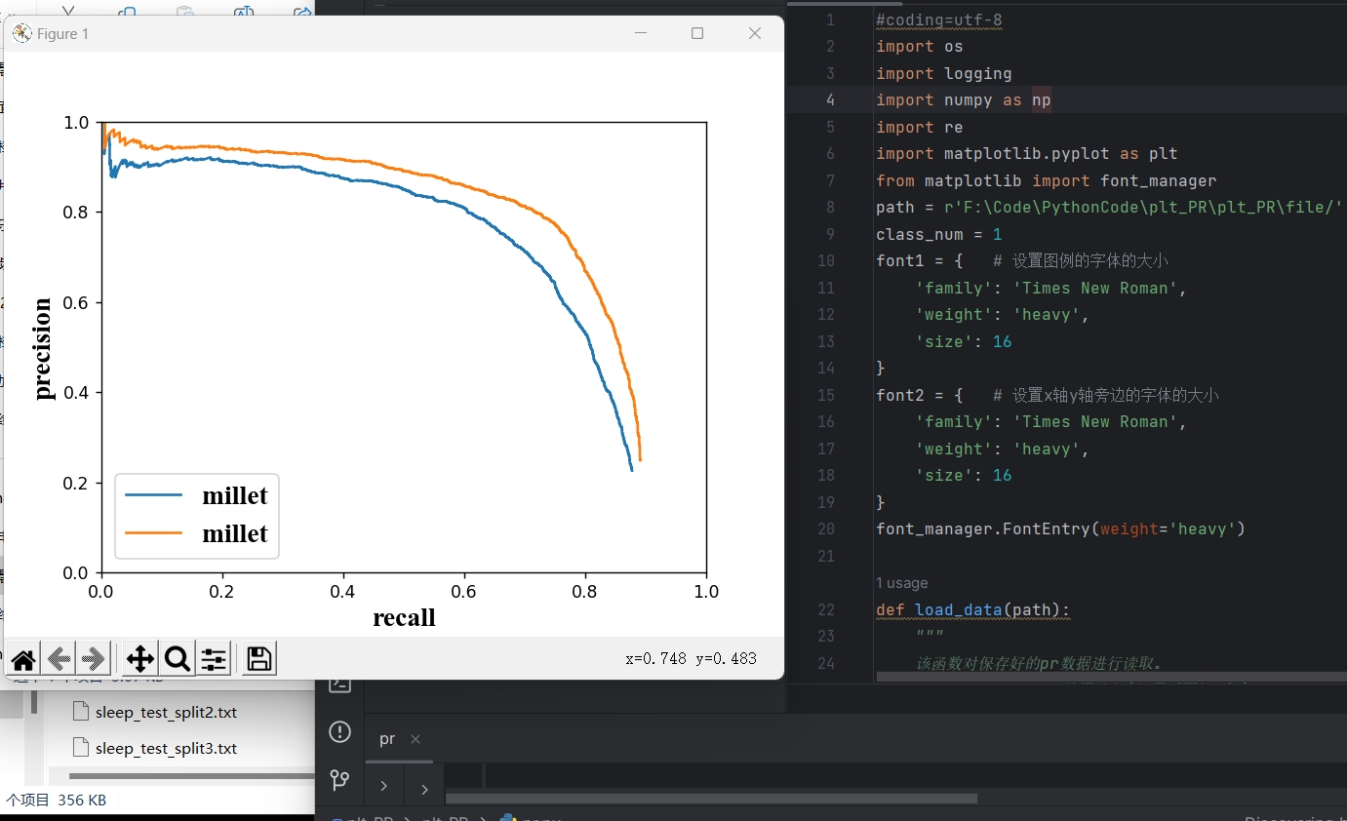Close the pr run tab
Viewport: 1347px width, 821px height.
[415, 739]
